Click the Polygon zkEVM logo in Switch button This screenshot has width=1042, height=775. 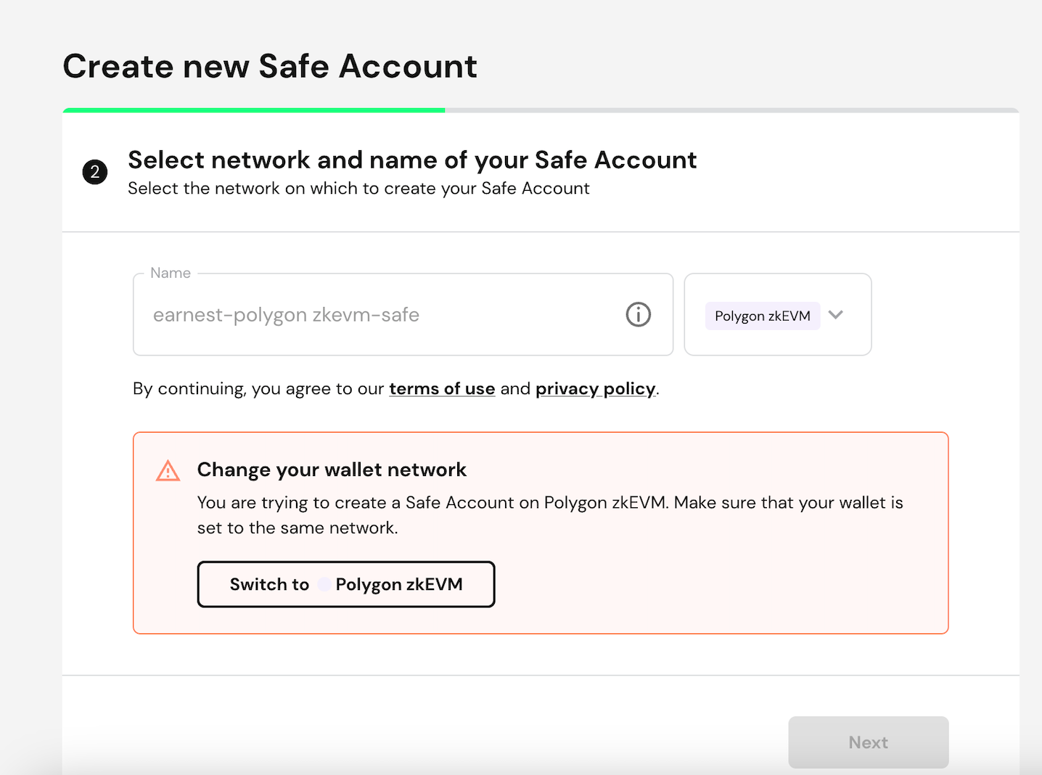pos(324,584)
